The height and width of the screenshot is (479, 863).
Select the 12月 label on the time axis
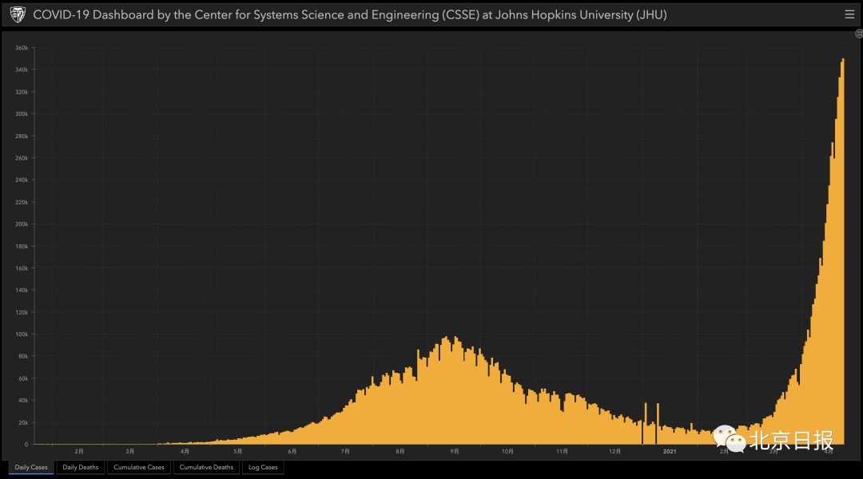pyautogui.click(x=614, y=451)
